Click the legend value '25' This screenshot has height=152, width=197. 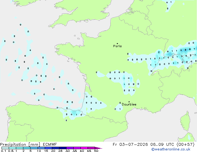click(x=60, y=151)
